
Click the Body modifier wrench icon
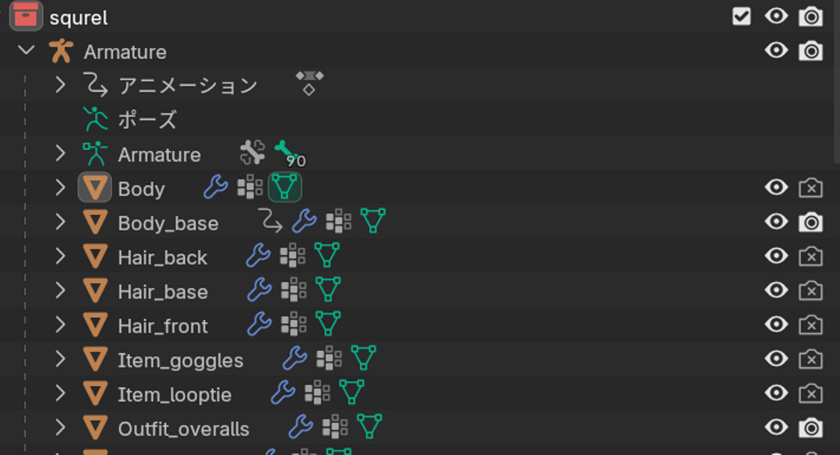(x=215, y=188)
